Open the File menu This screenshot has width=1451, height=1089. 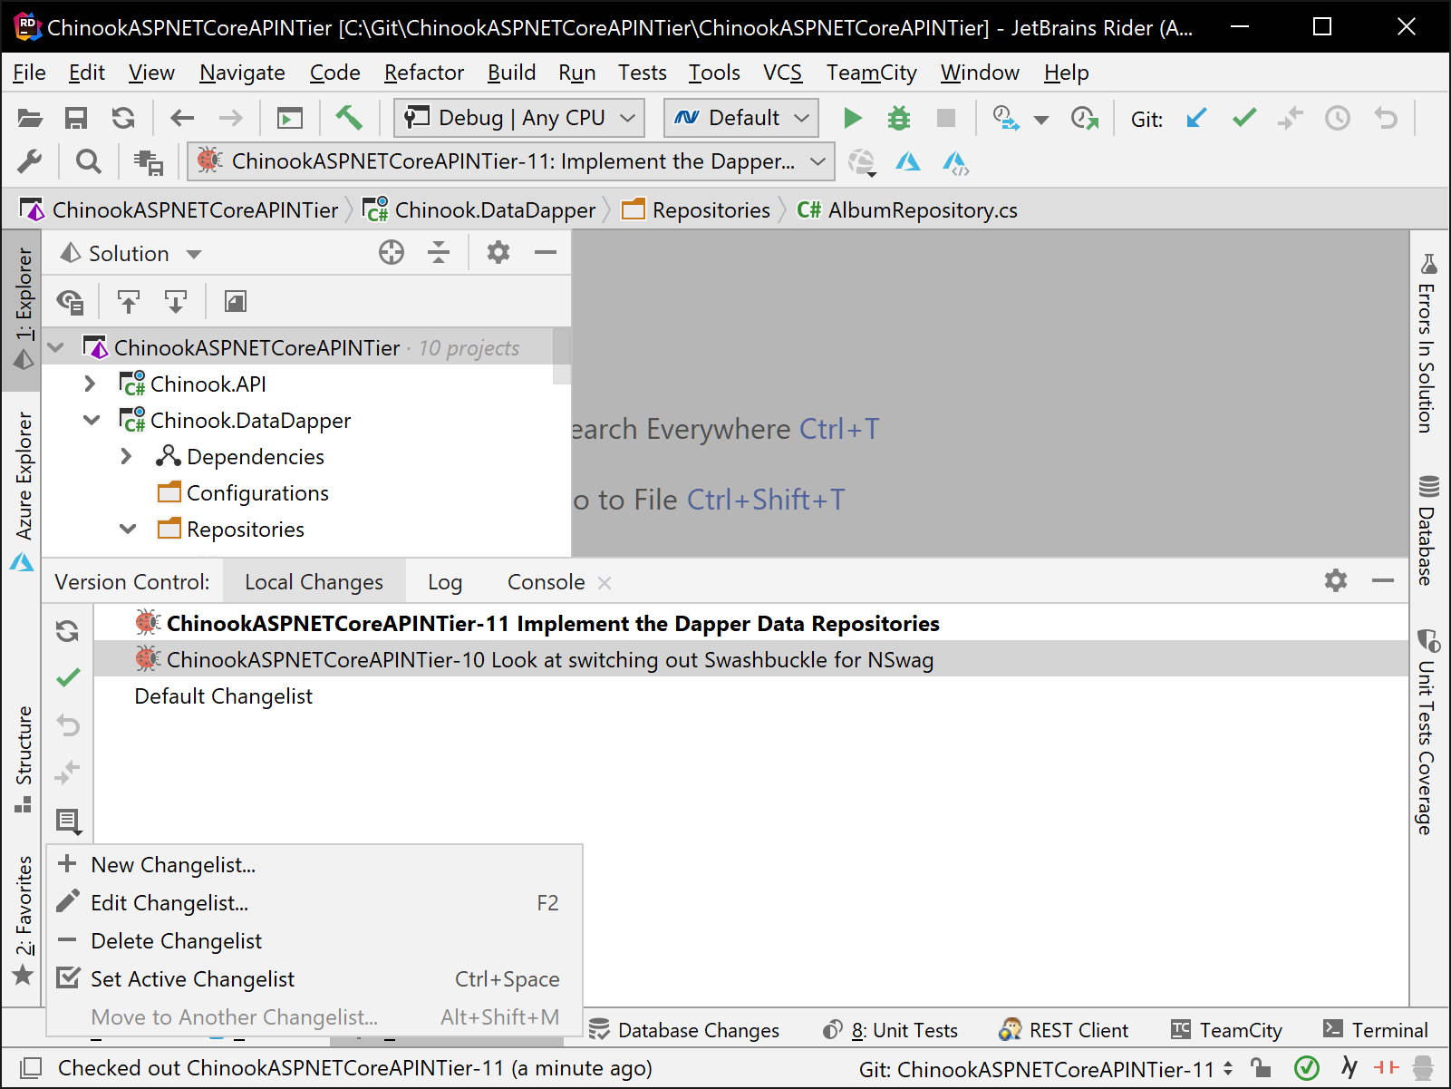pos(29,73)
